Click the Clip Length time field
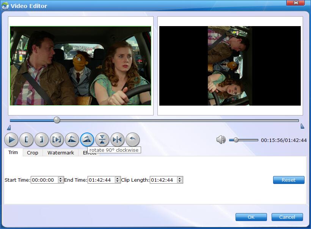 (x=163, y=180)
